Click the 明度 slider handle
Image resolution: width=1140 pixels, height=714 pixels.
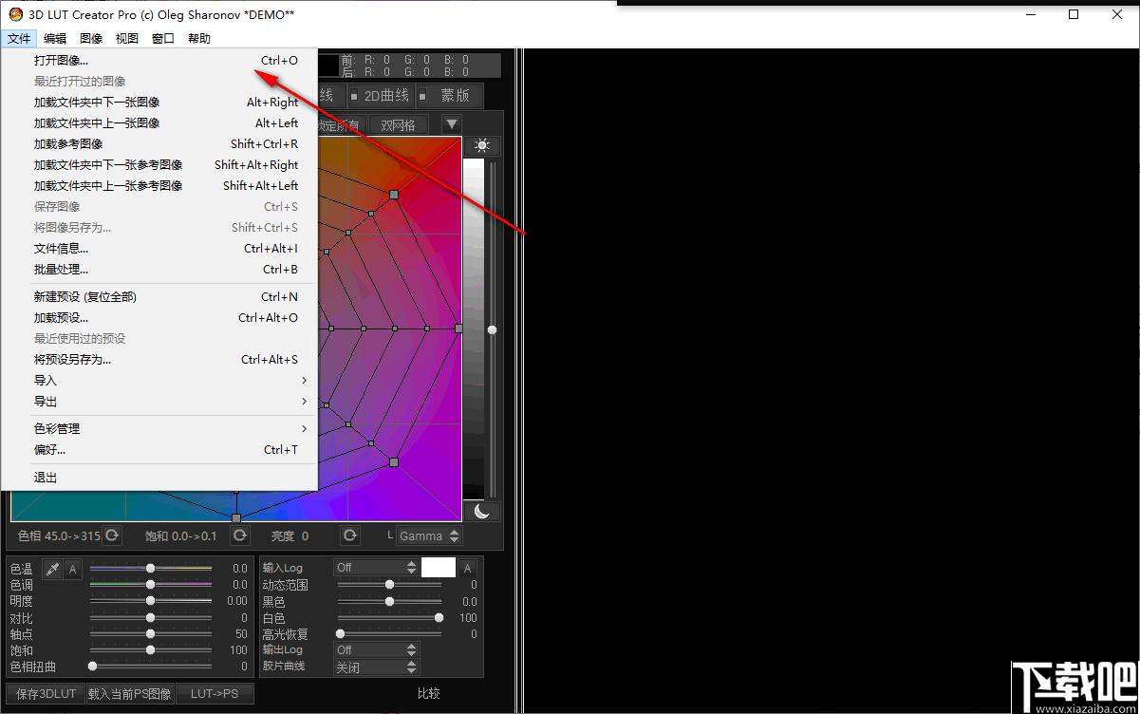pyautogui.click(x=150, y=600)
